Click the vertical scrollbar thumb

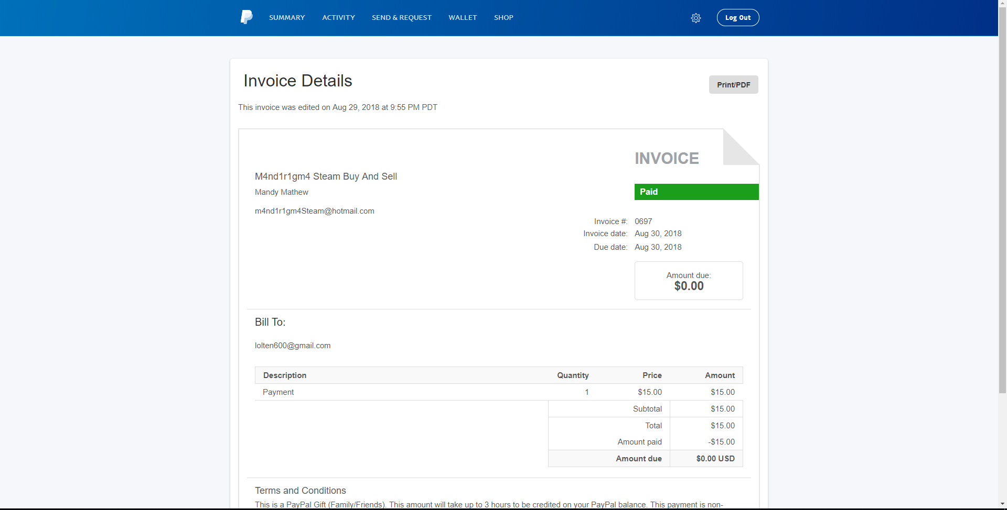[x=1002, y=196]
